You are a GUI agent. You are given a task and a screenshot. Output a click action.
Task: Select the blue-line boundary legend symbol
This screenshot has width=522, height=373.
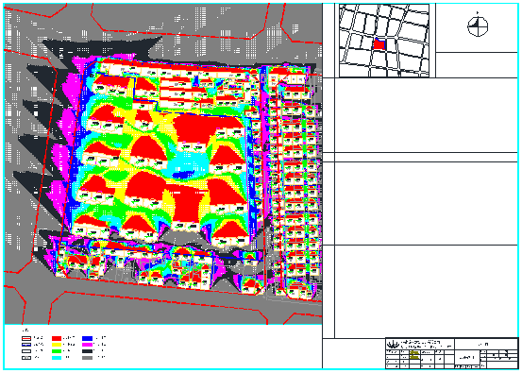(x=26, y=345)
